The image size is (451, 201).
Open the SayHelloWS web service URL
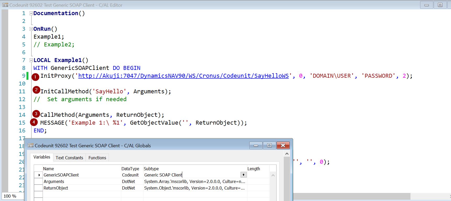click(184, 76)
